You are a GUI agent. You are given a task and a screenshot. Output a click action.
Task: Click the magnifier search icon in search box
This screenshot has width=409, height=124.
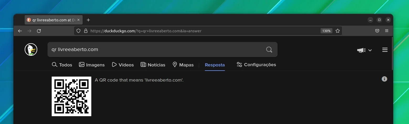click(269, 49)
